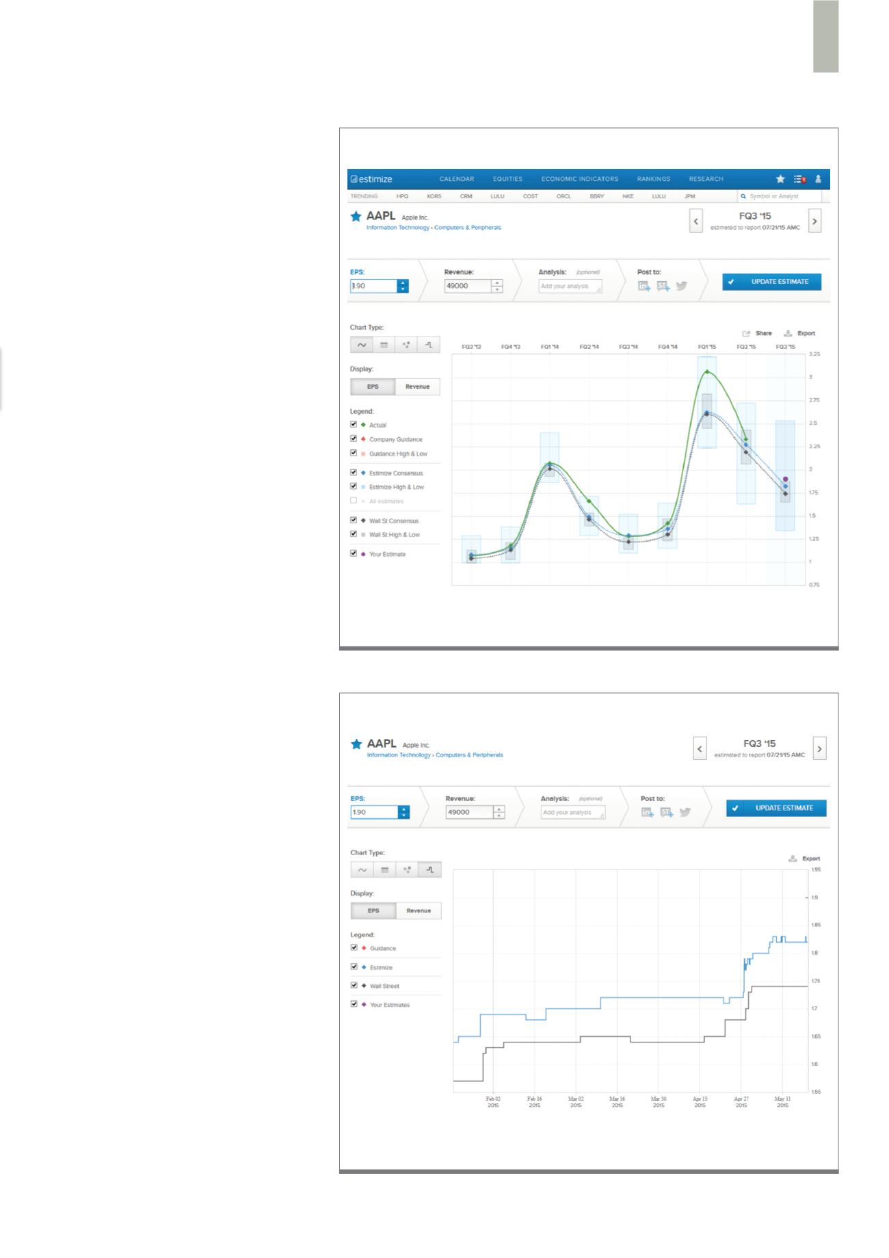Click the EPS stepper arrows in lower screenshot
889x1258 pixels.
pyautogui.click(x=404, y=812)
